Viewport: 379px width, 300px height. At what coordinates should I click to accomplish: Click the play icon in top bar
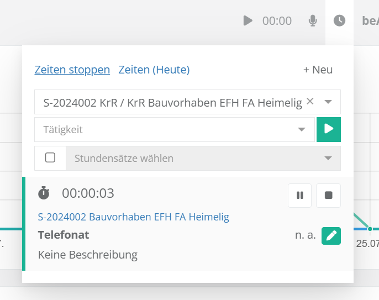click(248, 21)
